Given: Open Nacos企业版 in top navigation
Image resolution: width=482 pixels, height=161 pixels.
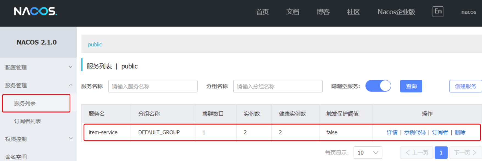Looking at the screenshot, I should point(396,12).
